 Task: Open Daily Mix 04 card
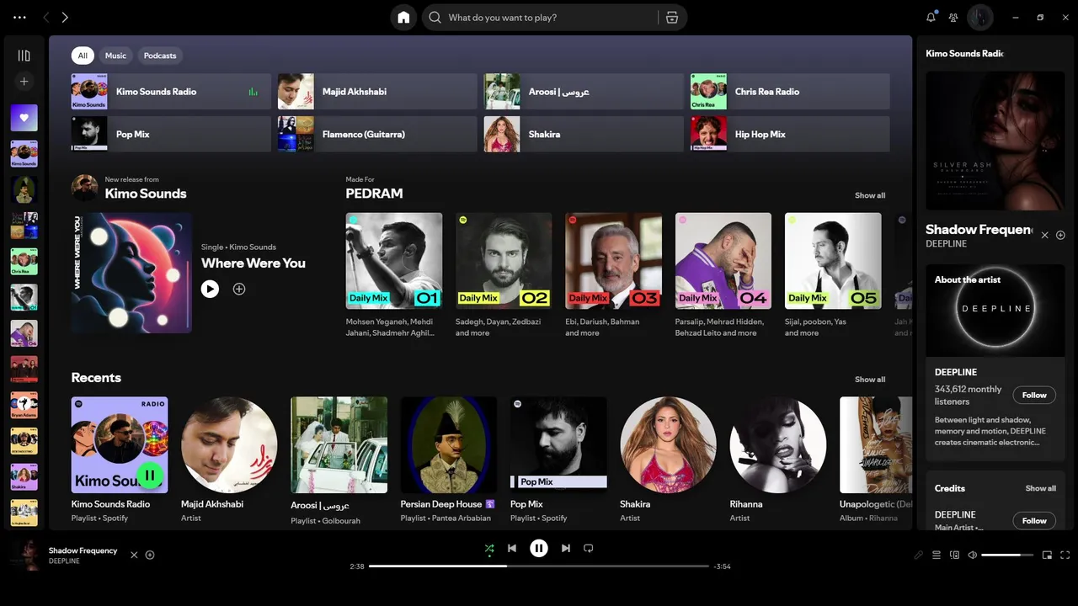723,275
